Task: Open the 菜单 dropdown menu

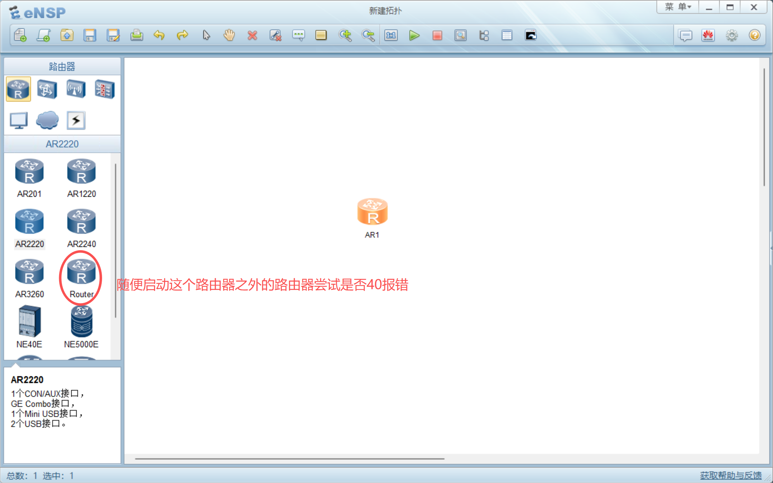Action: [678, 7]
